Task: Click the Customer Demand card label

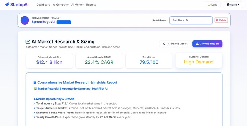Action: point(199,57)
